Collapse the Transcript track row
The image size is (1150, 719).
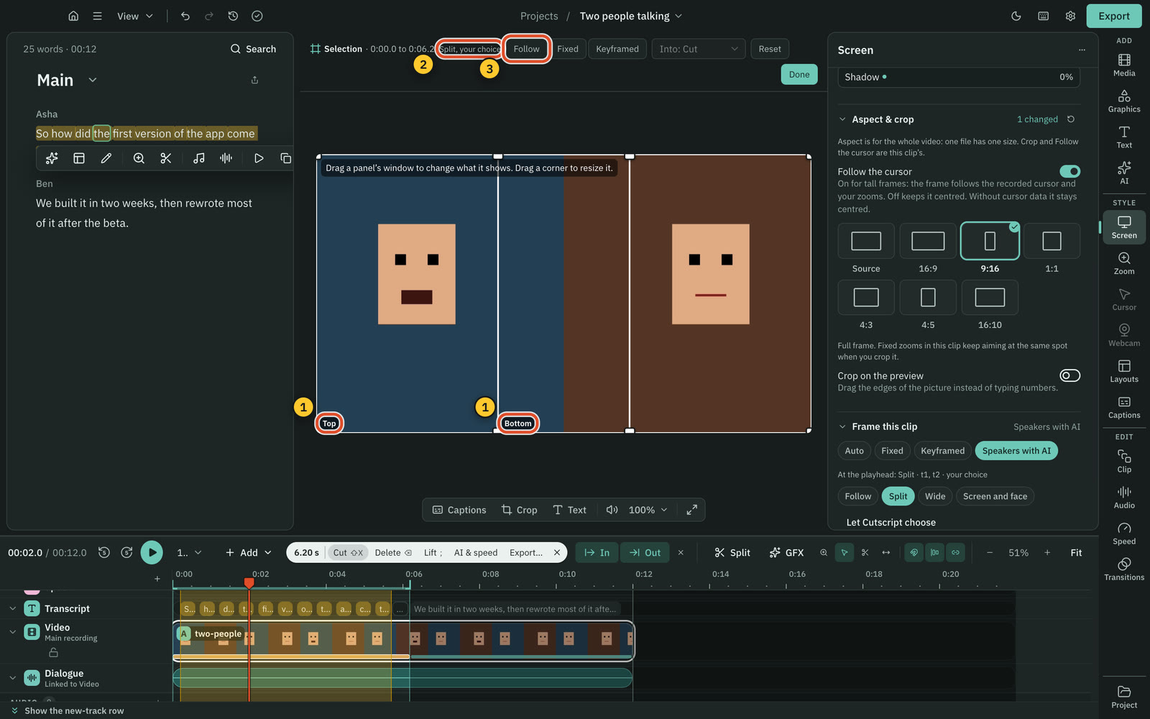click(x=12, y=608)
